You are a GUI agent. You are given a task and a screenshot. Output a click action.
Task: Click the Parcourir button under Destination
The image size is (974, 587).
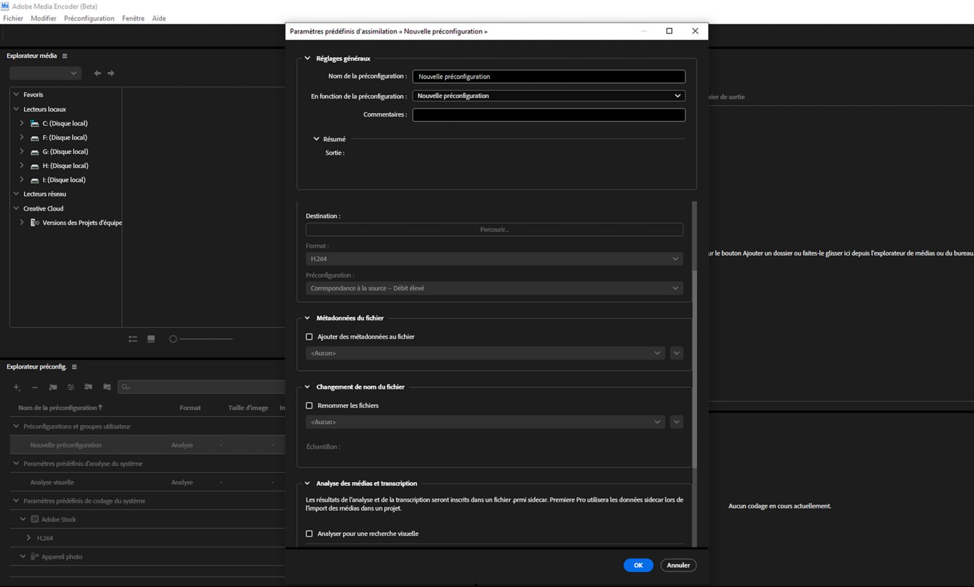tap(494, 229)
